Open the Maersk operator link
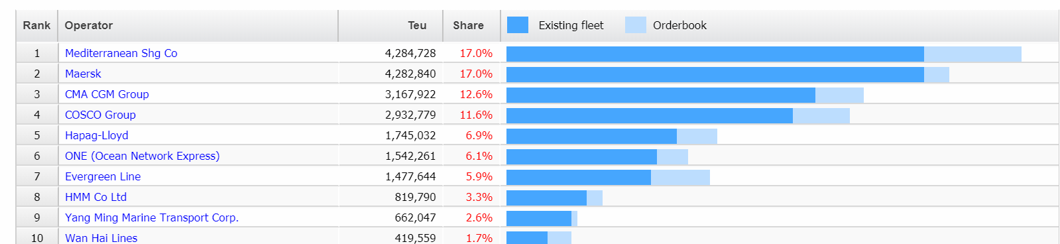 (x=83, y=74)
